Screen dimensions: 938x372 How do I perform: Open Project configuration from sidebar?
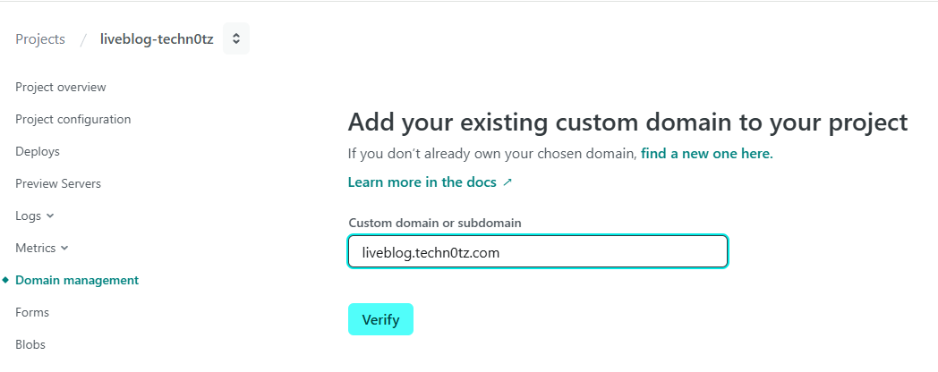point(73,119)
